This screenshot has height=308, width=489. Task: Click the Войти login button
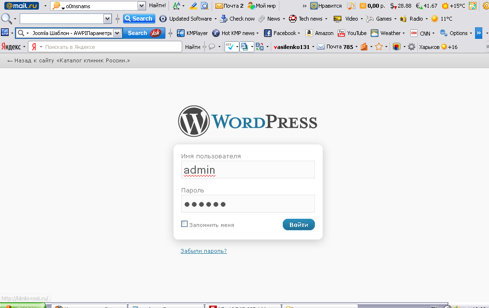coord(299,225)
